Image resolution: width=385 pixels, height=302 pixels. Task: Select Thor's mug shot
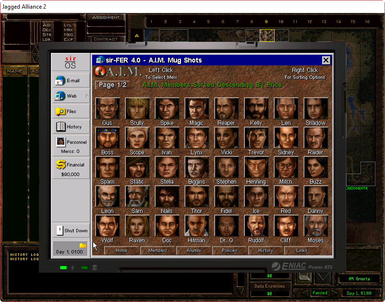pos(197,197)
